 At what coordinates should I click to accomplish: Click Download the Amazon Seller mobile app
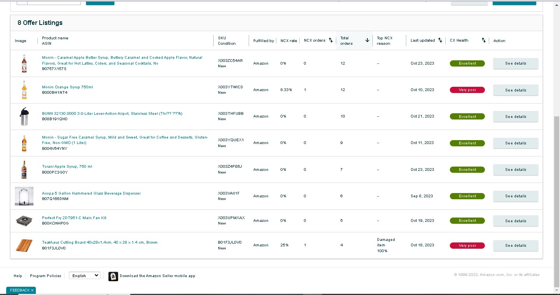point(158,276)
